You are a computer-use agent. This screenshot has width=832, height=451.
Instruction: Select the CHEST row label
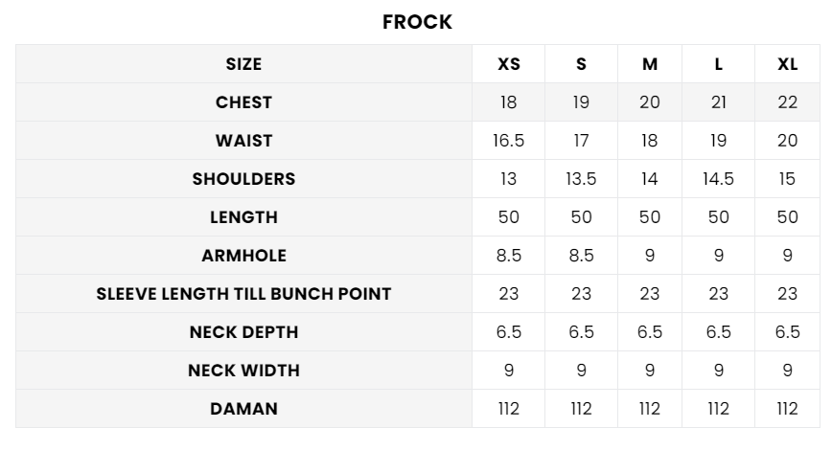(x=243, y=102)
